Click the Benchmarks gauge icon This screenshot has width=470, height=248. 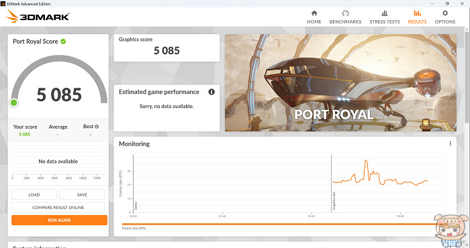[345, 13]
